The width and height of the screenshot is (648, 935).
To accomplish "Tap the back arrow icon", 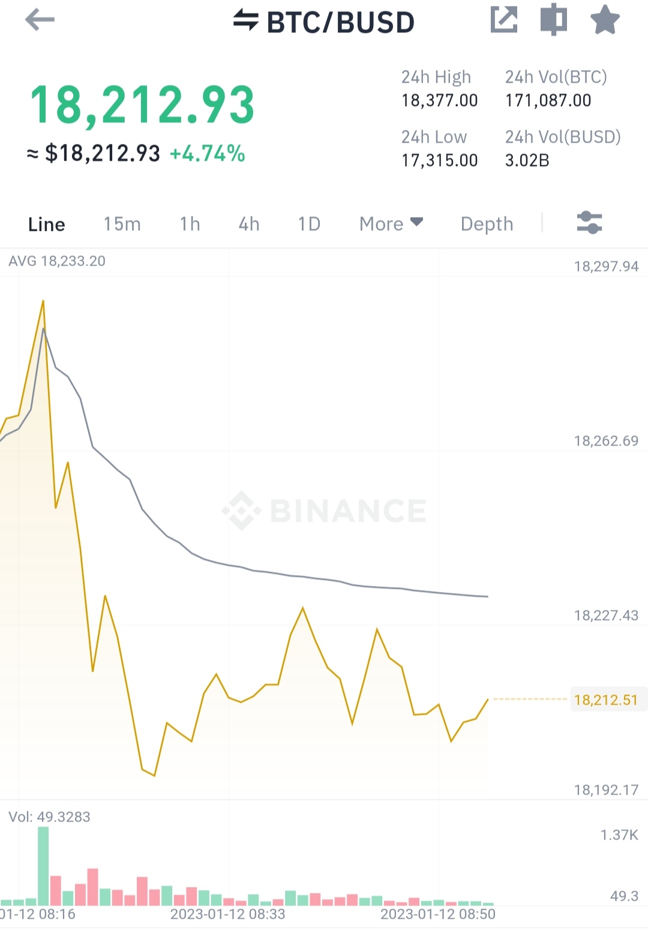I will point(40,20).
